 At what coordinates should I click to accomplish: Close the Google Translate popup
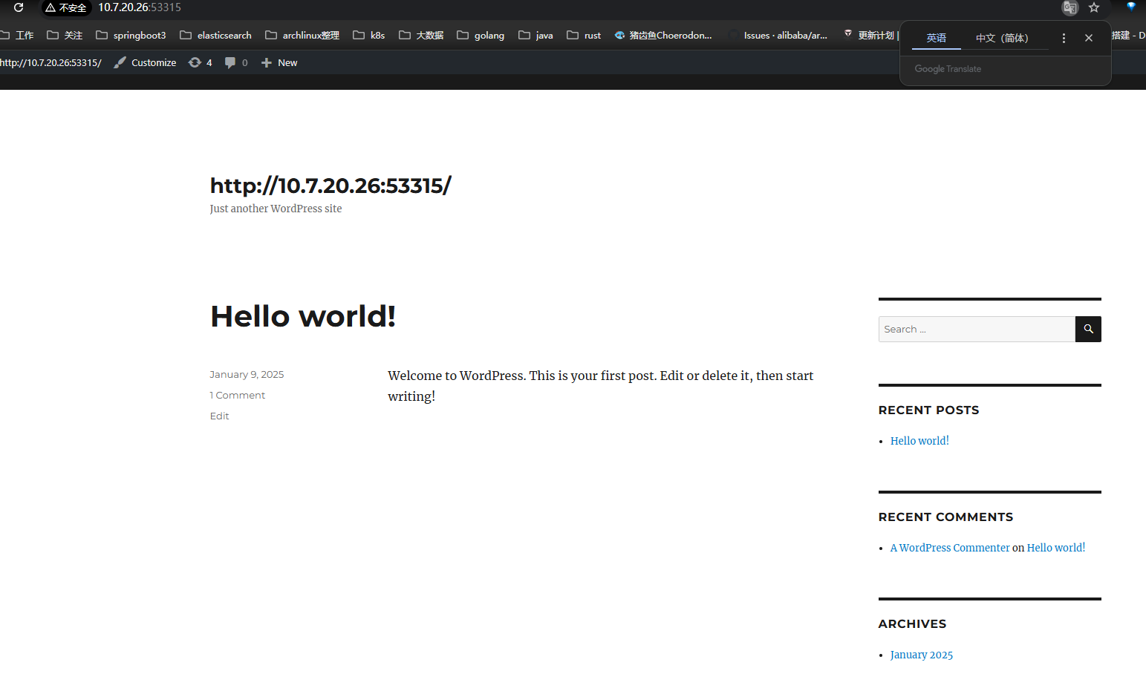coord(1089,38)
